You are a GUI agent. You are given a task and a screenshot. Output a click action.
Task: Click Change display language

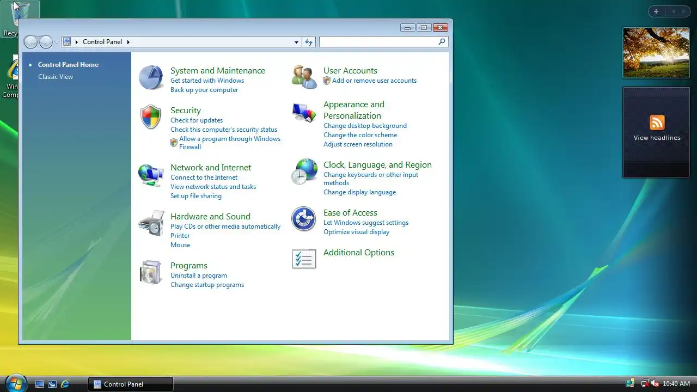pos(359,192)
